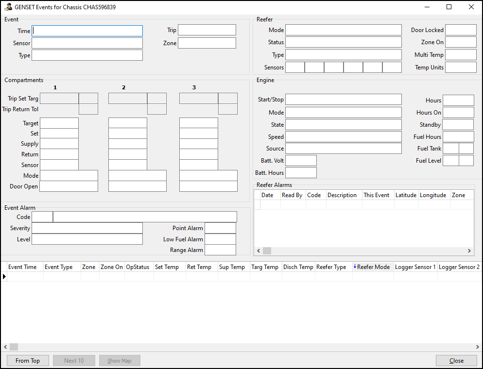Click the row selector arrow in the events grid
Screen dimensions: 483x369
click(4, 276)
